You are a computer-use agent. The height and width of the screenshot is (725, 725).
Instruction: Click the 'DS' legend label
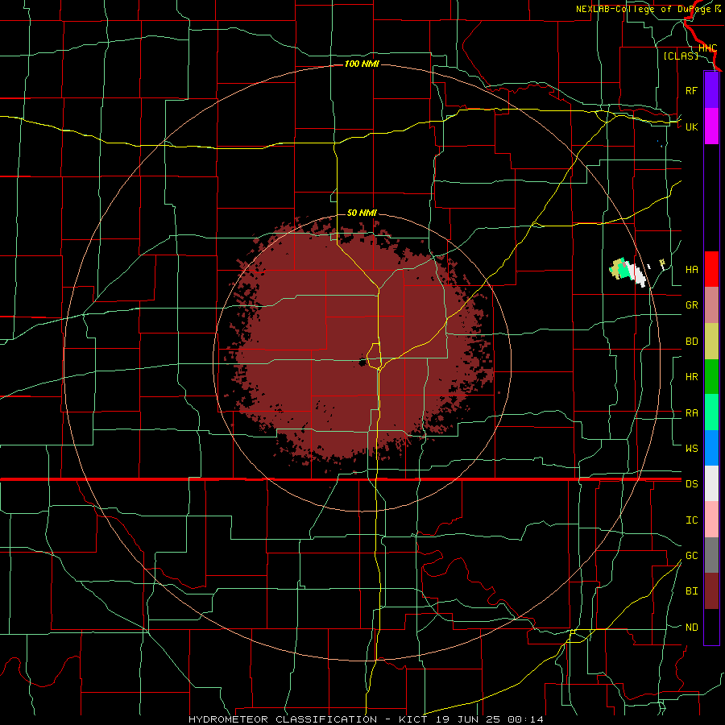[x=691, y=484]
